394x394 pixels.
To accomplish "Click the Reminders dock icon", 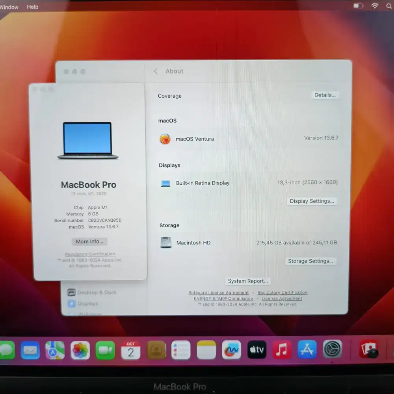I will click(181, 350).
